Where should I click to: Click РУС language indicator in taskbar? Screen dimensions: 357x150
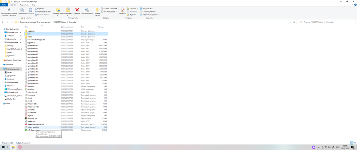338,147
